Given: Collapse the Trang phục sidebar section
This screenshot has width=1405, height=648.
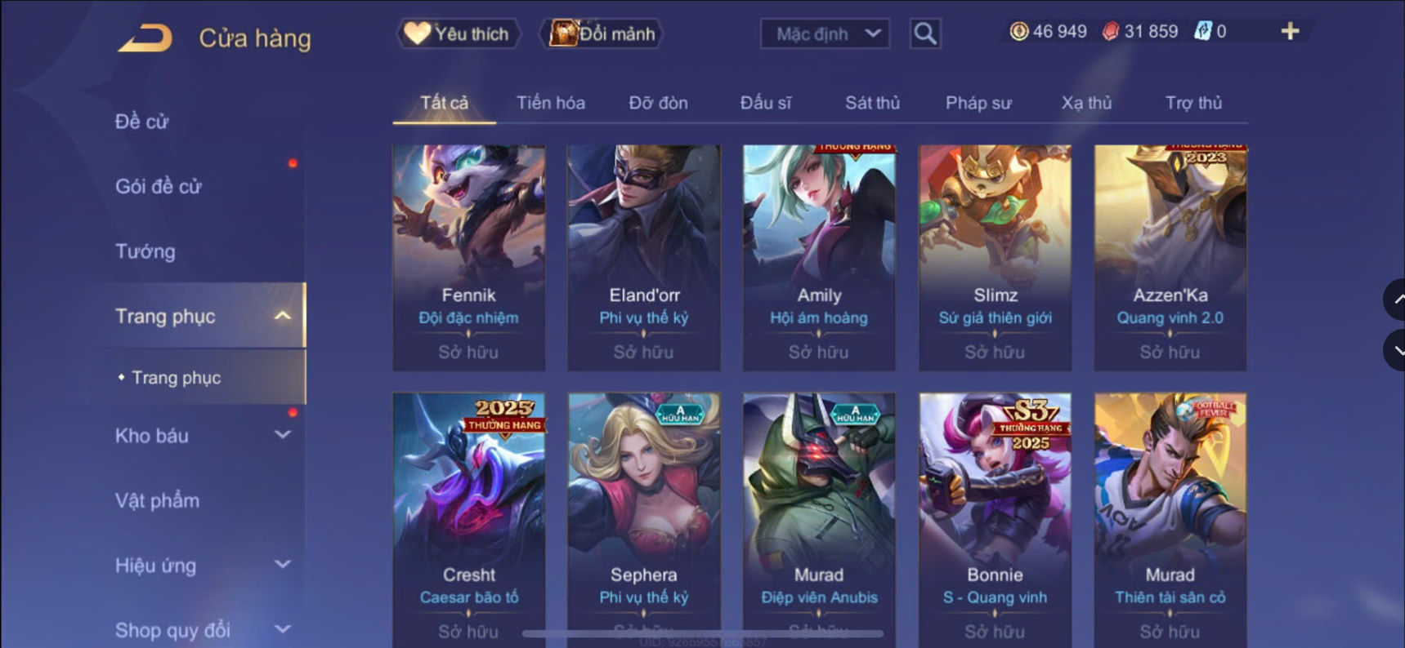Looking at the screenshot, I should click(283, 316).
